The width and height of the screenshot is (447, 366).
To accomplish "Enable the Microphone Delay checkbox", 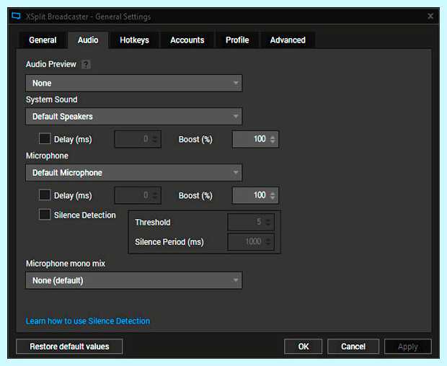I will click(x=45, y=195).
